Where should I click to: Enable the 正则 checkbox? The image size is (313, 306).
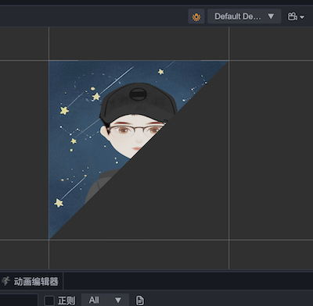(x=49, y=301)
